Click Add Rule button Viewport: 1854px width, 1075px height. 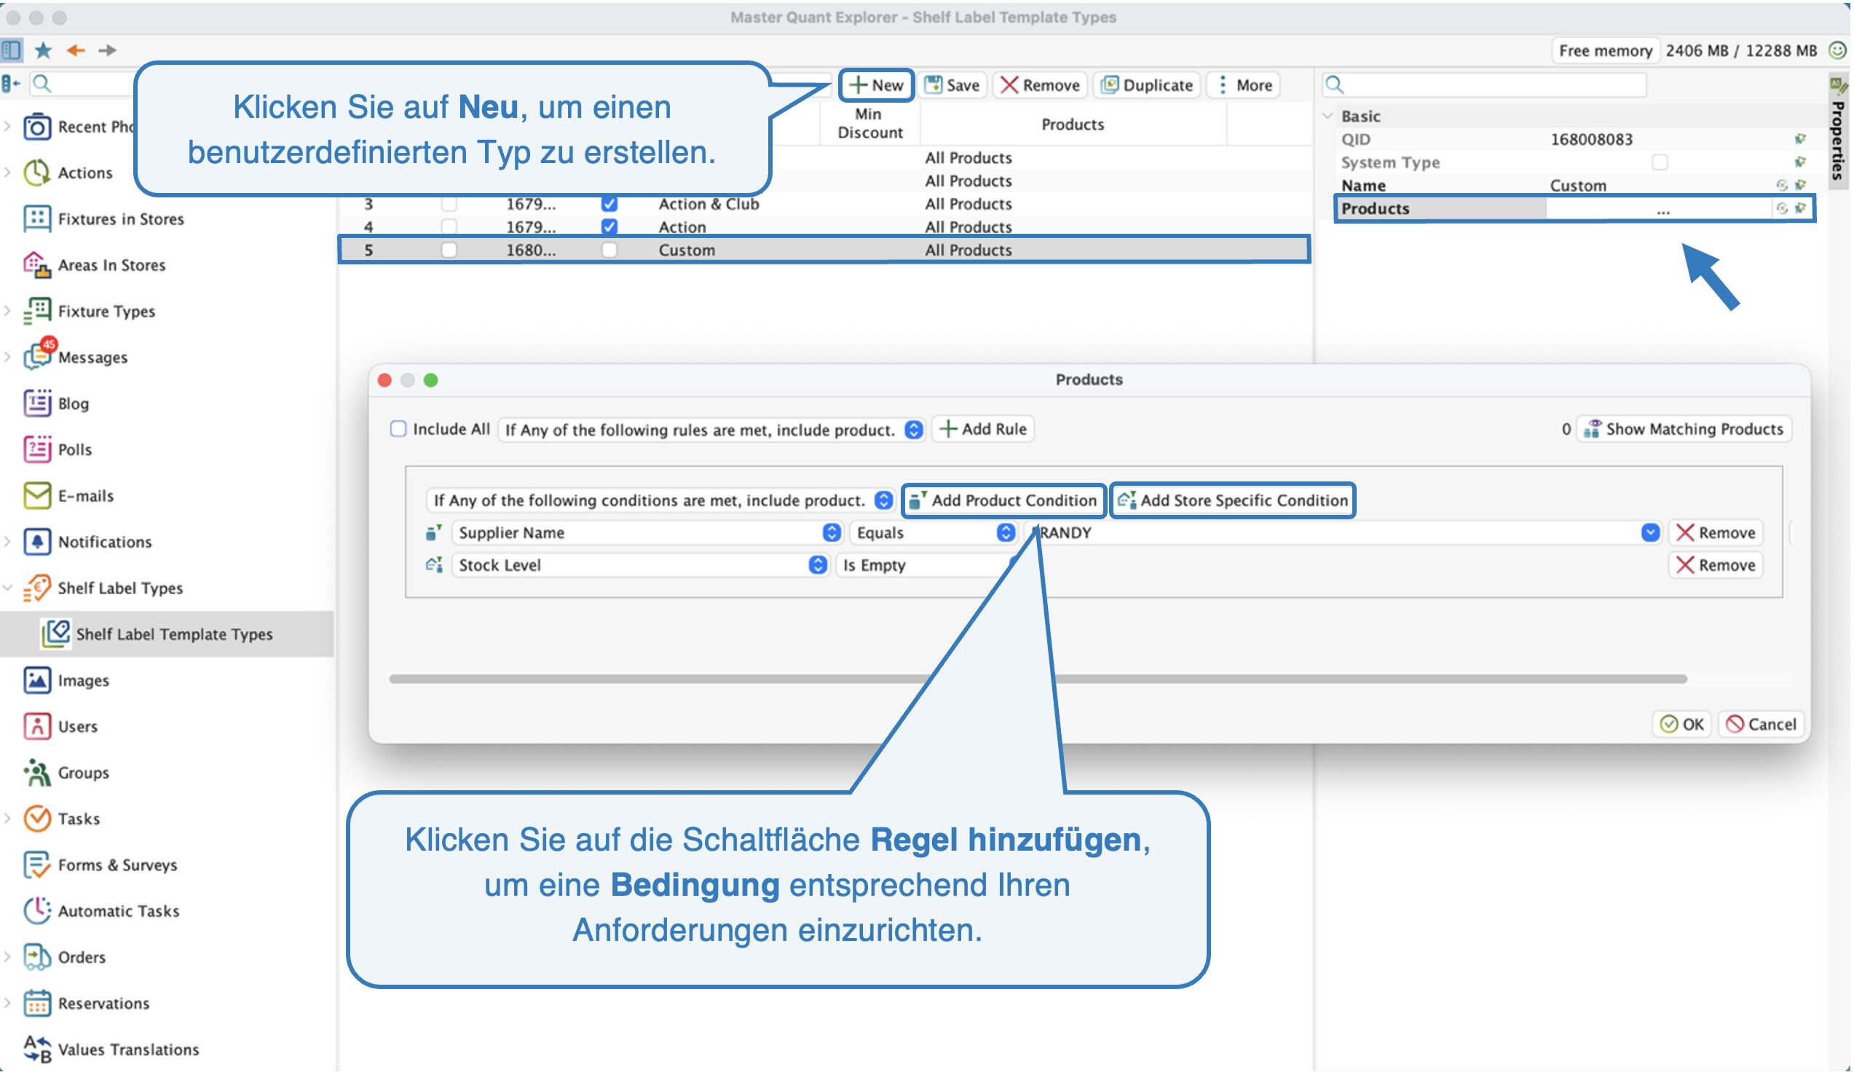point(985,429)
